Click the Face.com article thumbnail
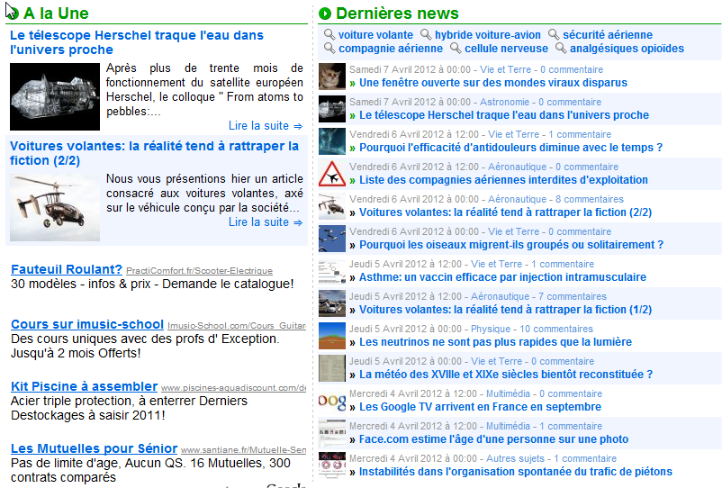Viewport: 722px width, 488px height. [x=332, y=433]
